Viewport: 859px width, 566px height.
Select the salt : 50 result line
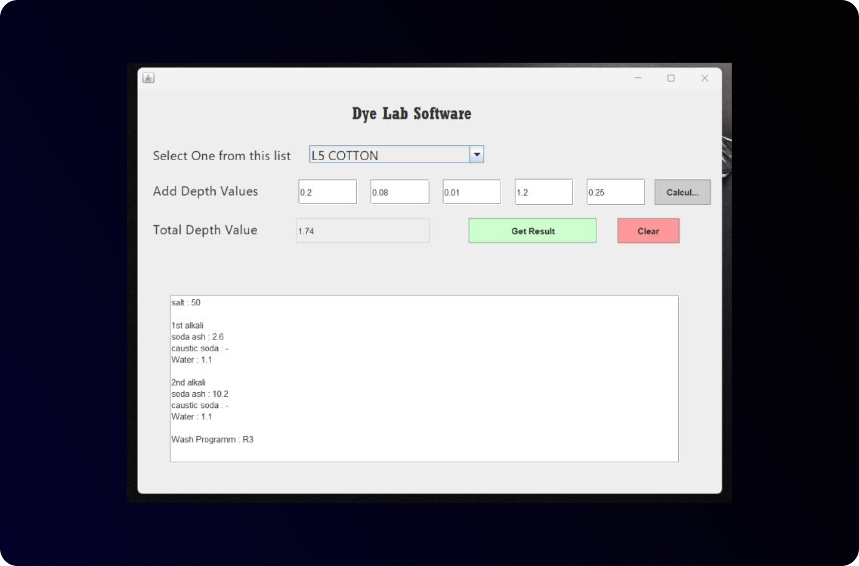tap(186, 303)
